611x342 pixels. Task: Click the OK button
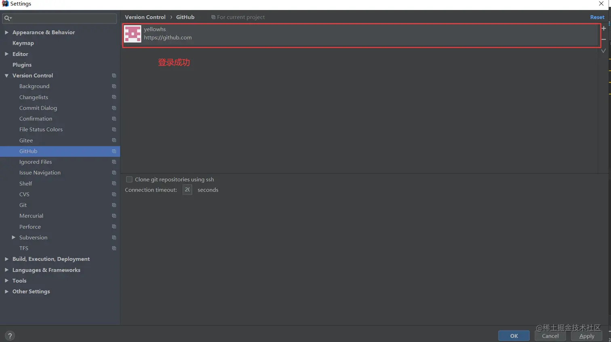pos(514,336)
